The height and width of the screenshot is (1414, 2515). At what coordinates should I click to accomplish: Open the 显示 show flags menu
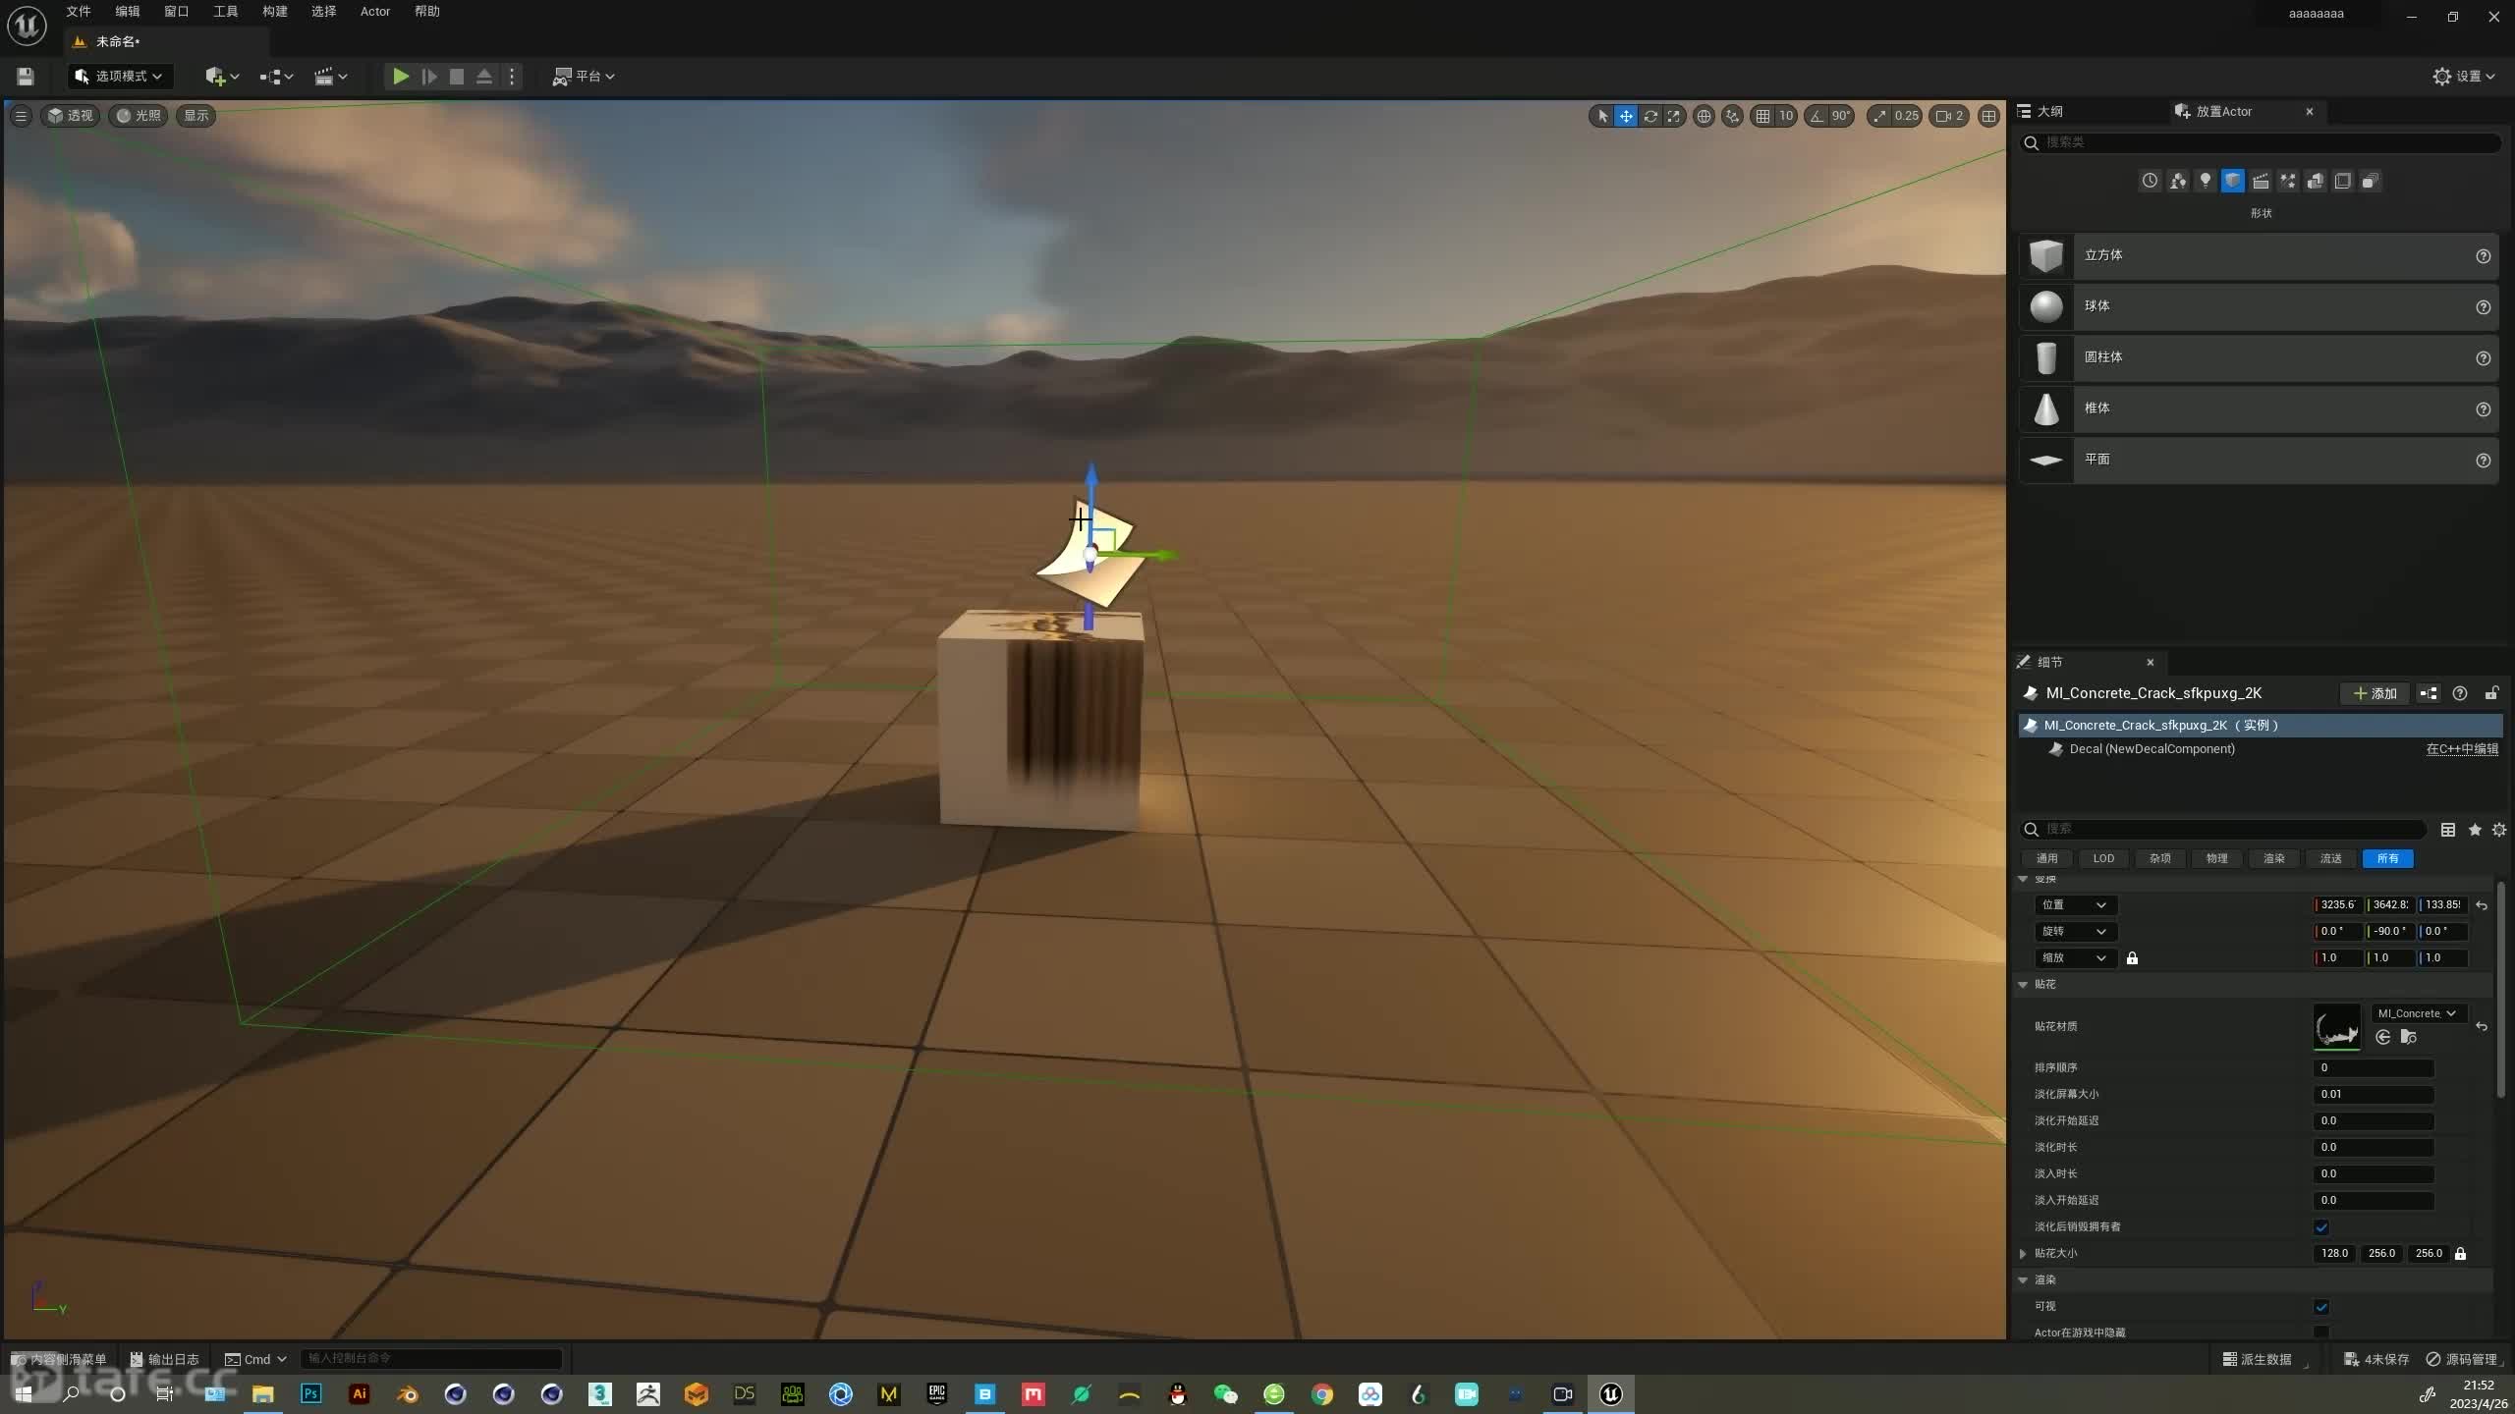pyautogui.click(x=196, y=116)
